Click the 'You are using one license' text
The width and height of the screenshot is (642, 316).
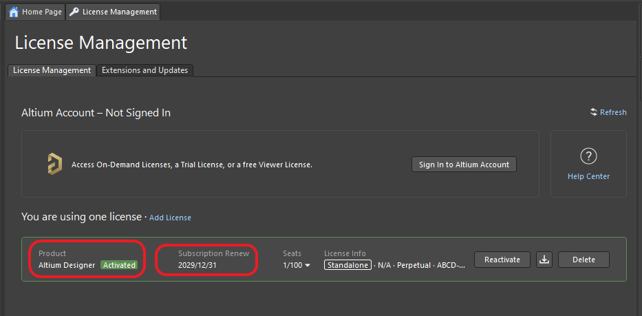point(81,217)
